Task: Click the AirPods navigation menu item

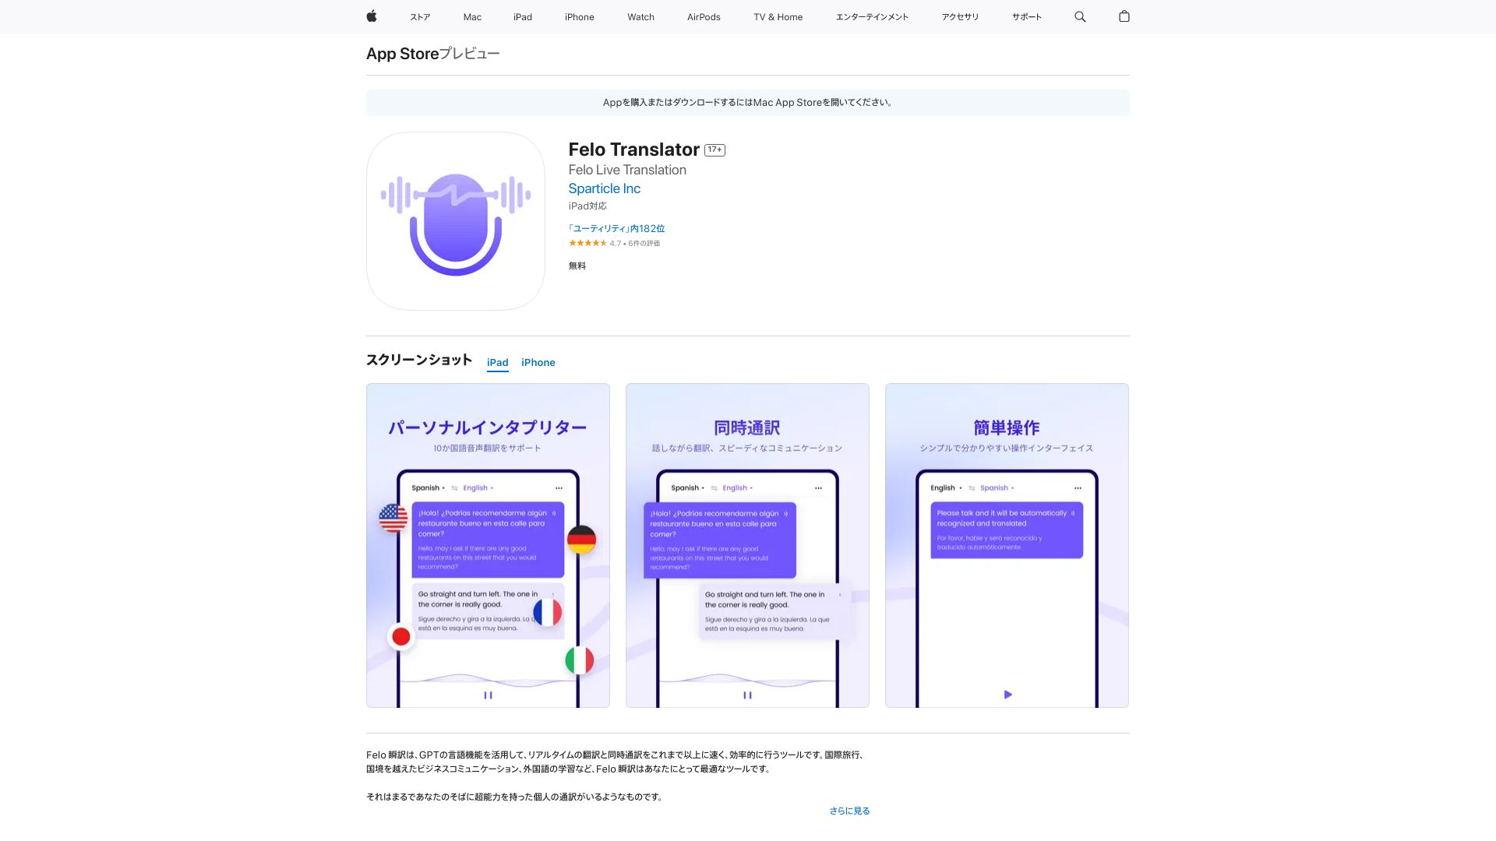Action: click(703, 16)
